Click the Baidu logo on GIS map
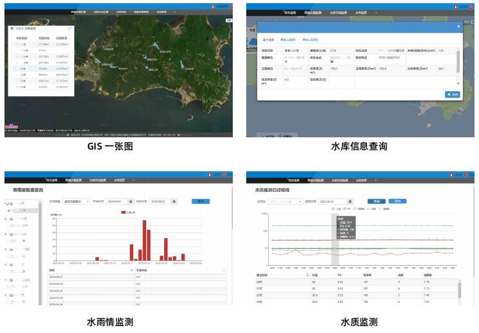 coord(12,127)
